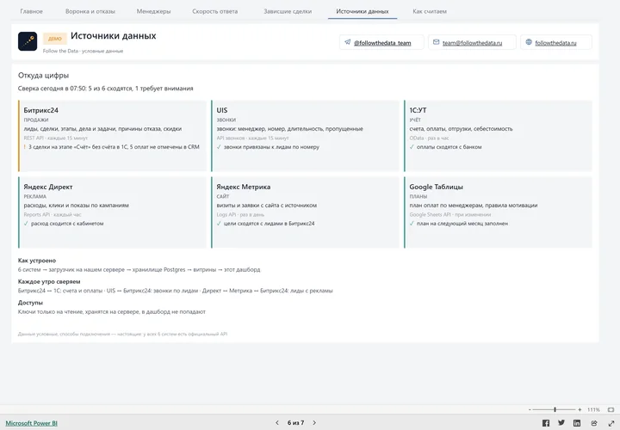Click the ДЕМО badge

[x=54, y=39]
